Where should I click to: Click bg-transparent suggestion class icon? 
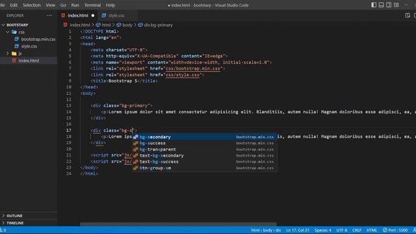(136, 149)
